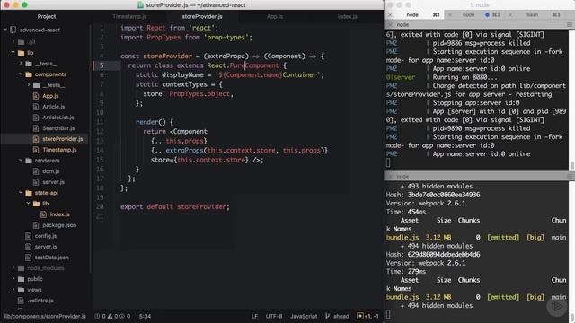Click dom.js file icon
The height and width of the screenshot is (323, 575).
coord(36,171)
